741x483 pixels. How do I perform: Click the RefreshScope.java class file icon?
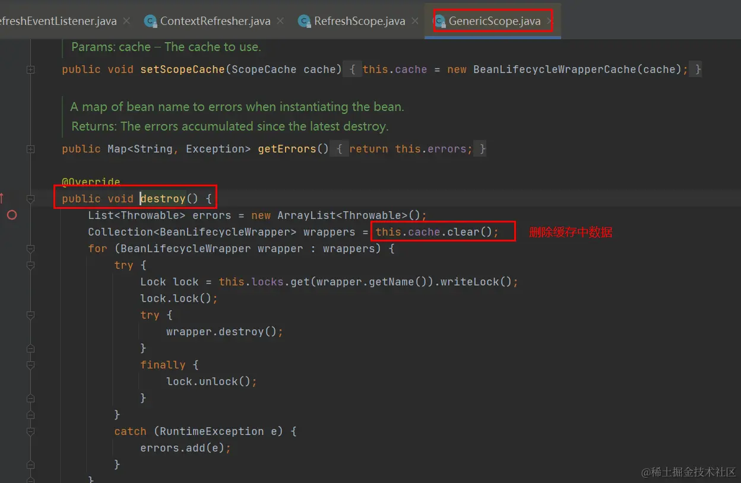305,21
